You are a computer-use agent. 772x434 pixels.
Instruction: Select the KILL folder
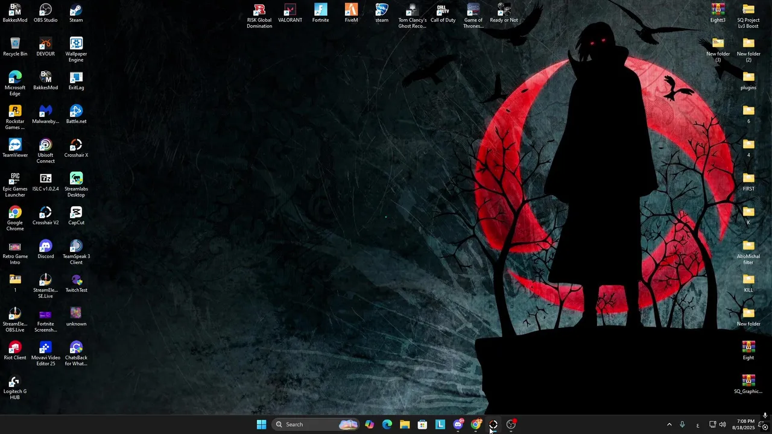point(748,283)
